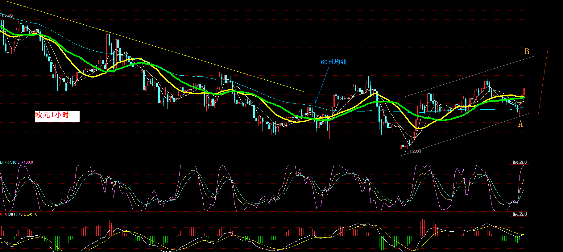The height and width of the screenshot is (252, 563).
Task: Click the D: +47.16 indicator value
Action: click(x=8, y=162)
